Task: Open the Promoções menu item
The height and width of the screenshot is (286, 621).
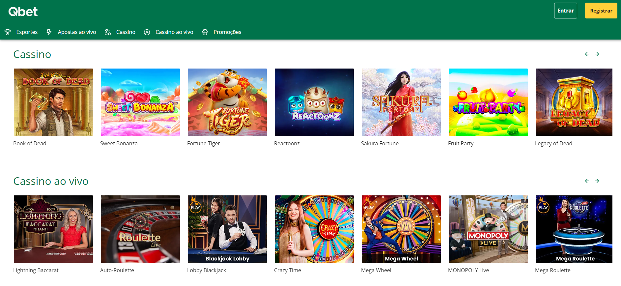Action: click(x=227, y=32)
